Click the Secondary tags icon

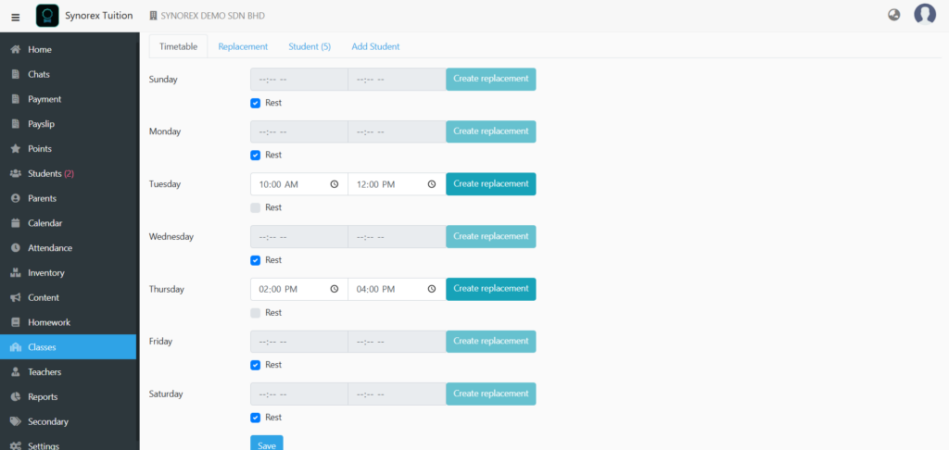17,421
